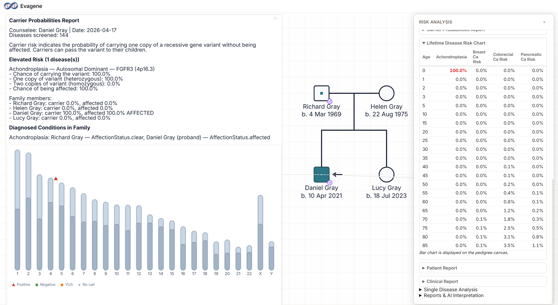Image resolution: width=558 pixels, height=305 pixels.
Task: Click the X chromosome bar
Action: [260, 232]
